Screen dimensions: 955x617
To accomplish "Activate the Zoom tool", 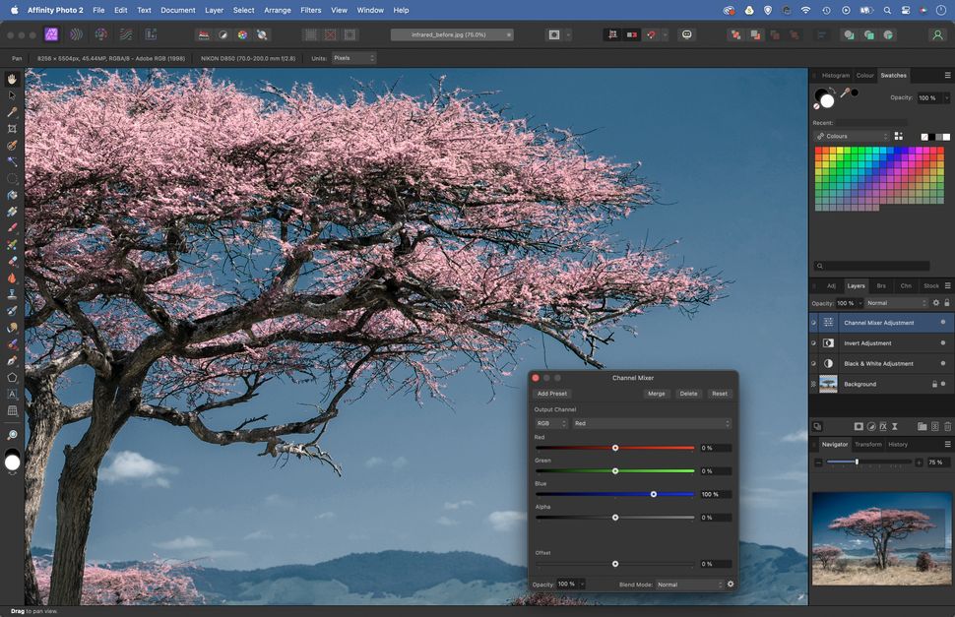I will tap(12, 434).
